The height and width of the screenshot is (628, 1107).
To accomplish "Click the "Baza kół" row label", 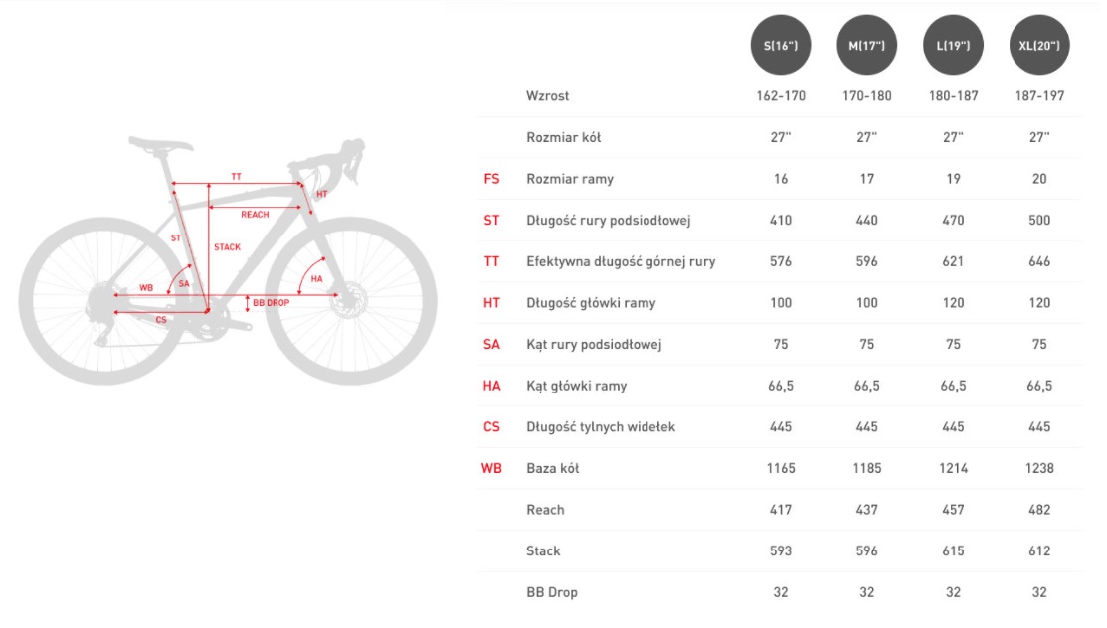I will [x=553, y=468].
